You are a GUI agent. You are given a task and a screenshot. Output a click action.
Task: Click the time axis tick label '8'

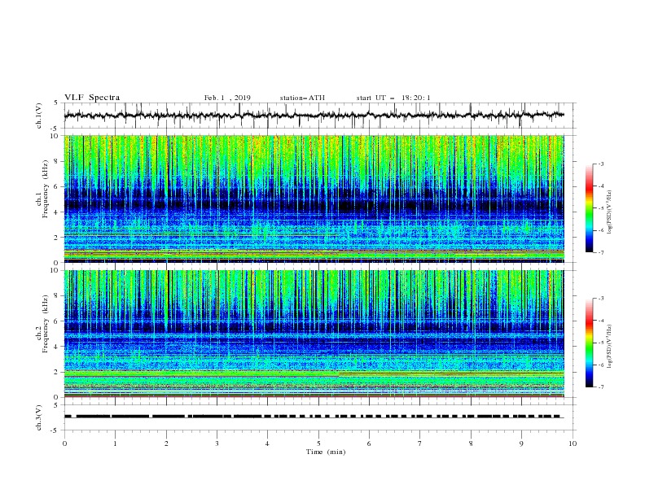click(x=471, y=443)
